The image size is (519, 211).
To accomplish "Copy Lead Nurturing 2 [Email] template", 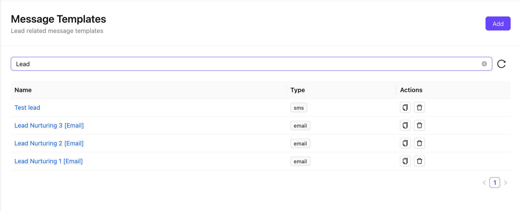I will pyautogui.click(x=405, y=143).
